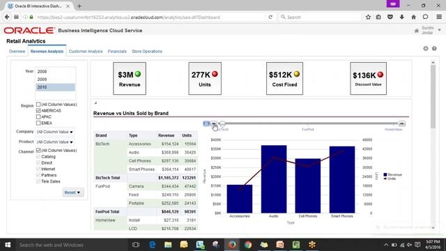
Task: Click the slider next-step button at right end
Action: coord(401,123)
